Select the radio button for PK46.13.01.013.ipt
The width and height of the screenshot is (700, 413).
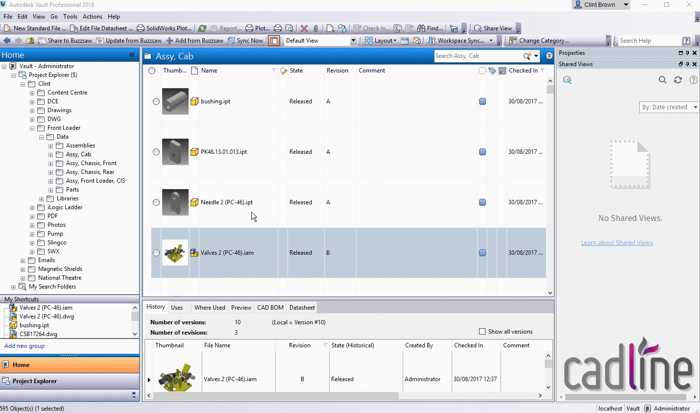point(156,152)
